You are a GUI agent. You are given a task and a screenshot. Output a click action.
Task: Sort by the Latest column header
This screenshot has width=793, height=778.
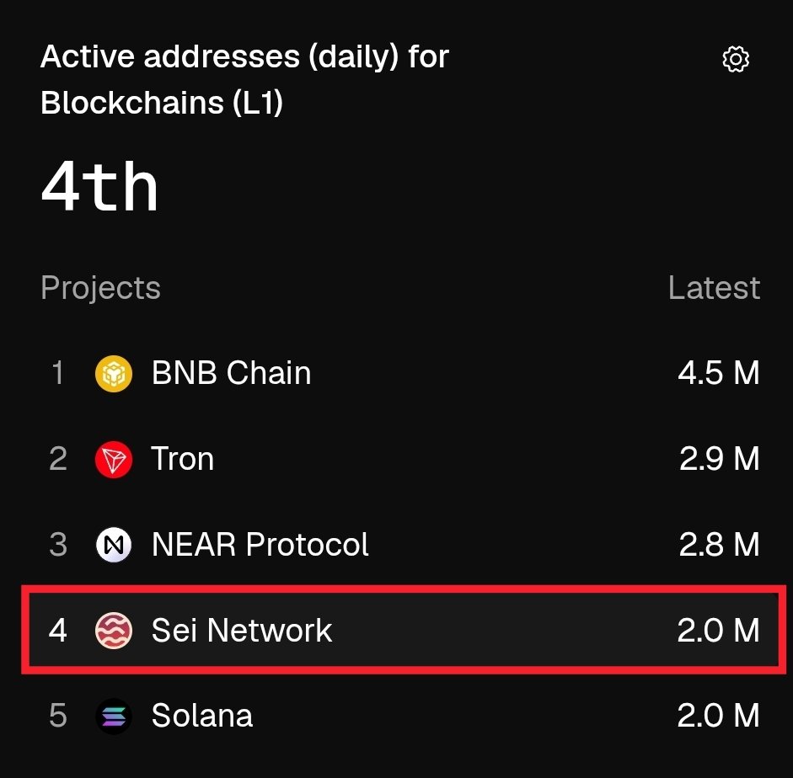[714, 288]
